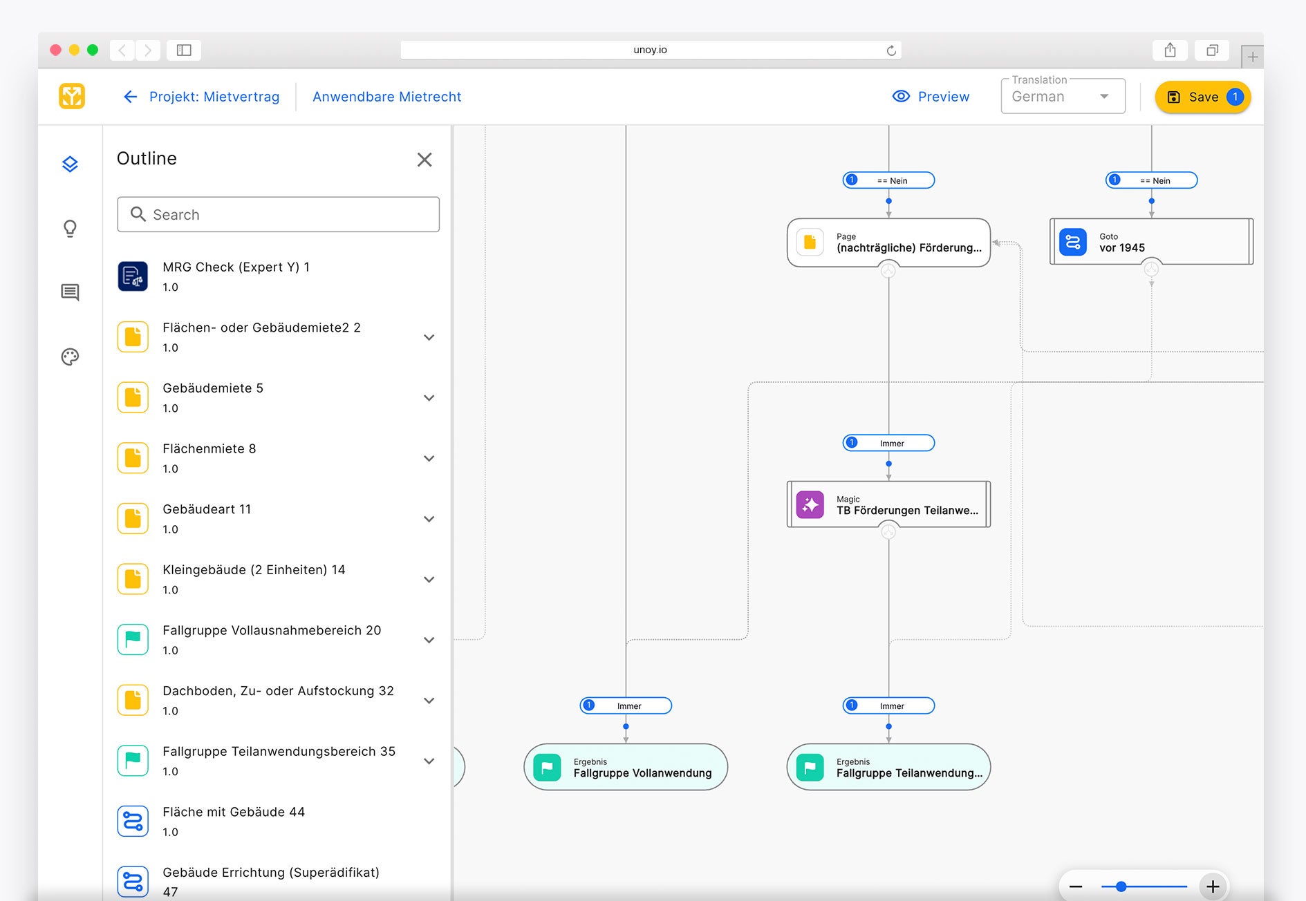1306x901 pixels.
Task: Click the Outline search field
Action: pyautogui.click(x=278, y=215)
